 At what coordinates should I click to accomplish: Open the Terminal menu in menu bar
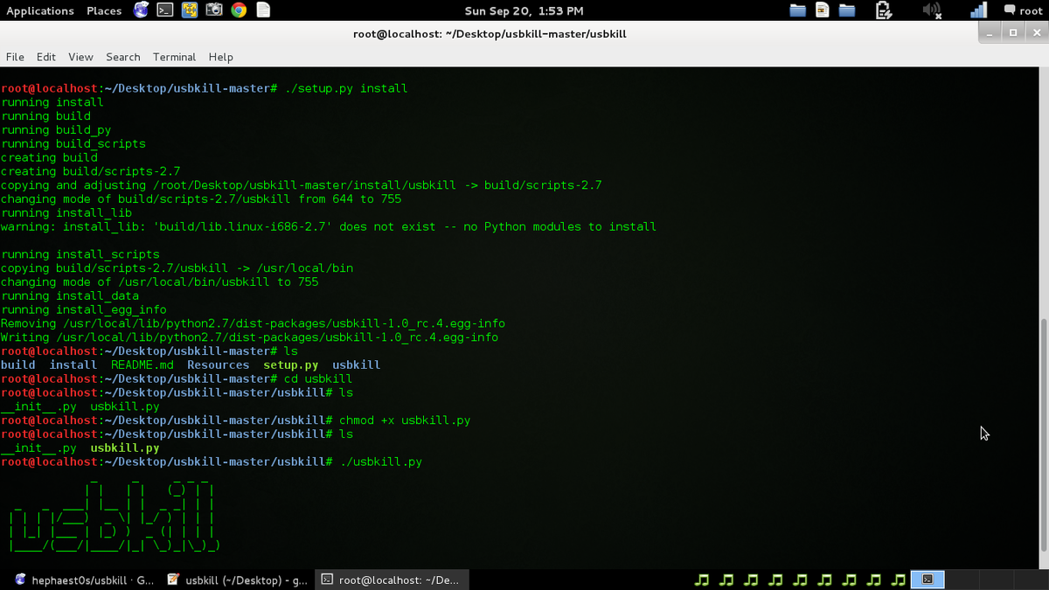click(x=174, y=57)
